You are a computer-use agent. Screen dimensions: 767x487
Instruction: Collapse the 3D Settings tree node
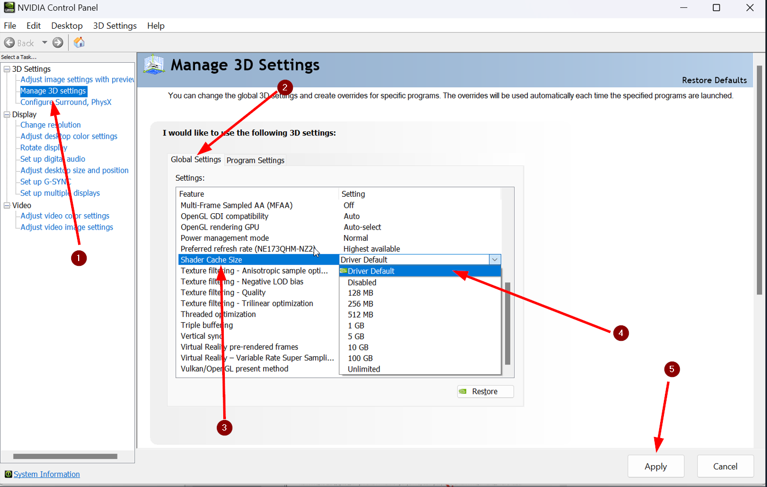[7, 69]
